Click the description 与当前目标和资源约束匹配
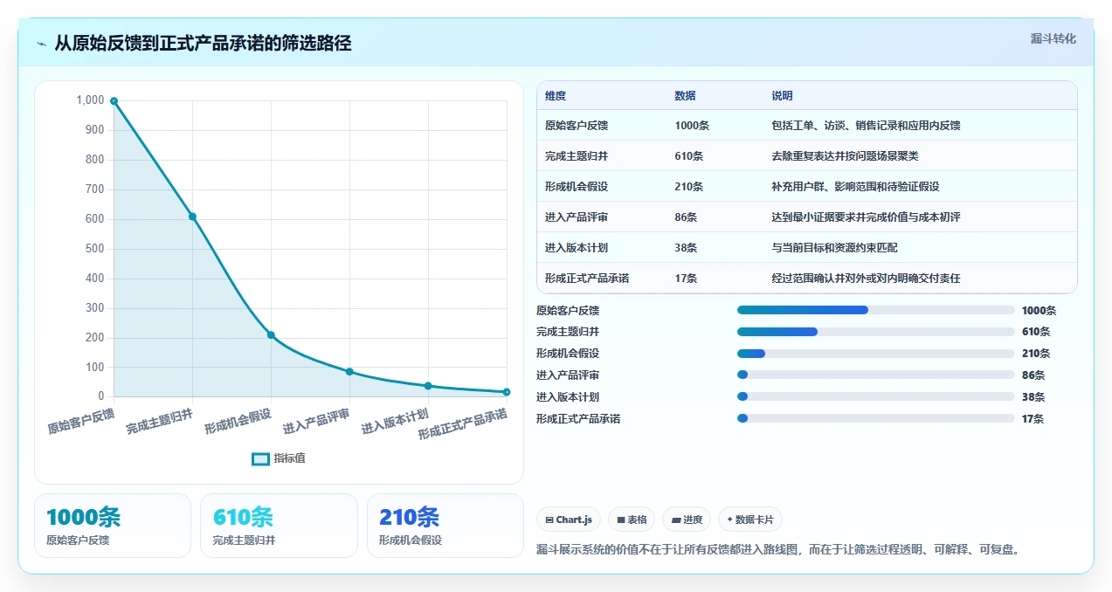 point(835,248)
